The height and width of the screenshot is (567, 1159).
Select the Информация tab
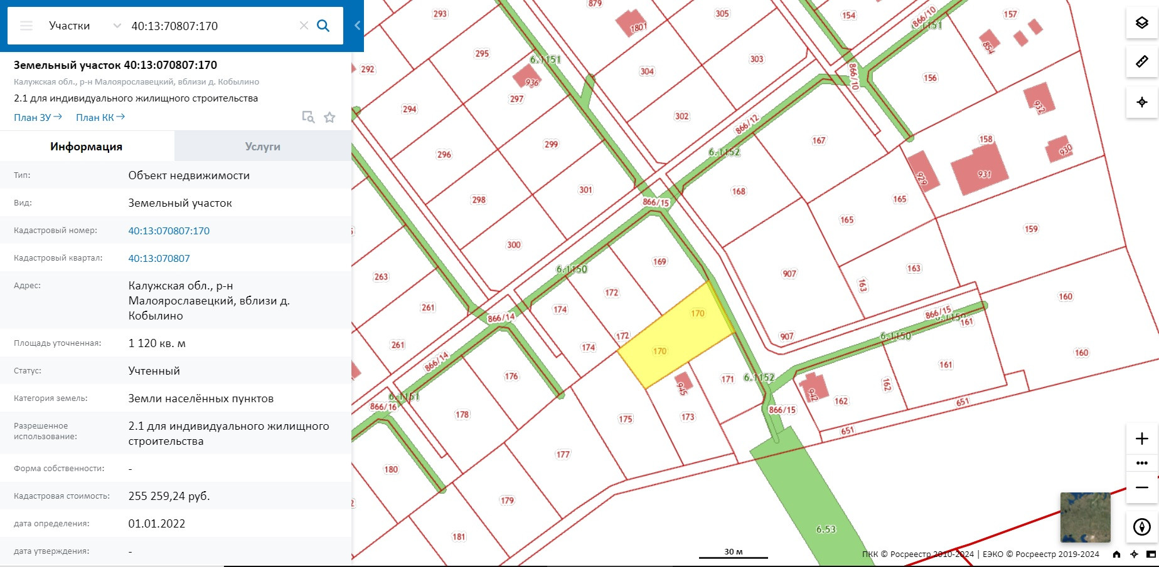87,147
